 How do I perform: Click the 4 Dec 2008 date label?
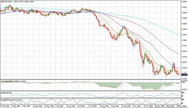point(170,106)
